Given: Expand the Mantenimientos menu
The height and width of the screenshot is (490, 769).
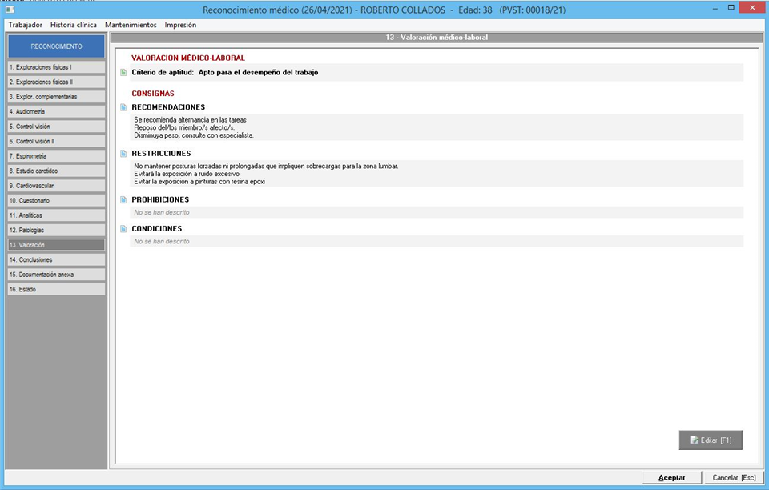Looking at the screenshot, I should pos(131,25).
